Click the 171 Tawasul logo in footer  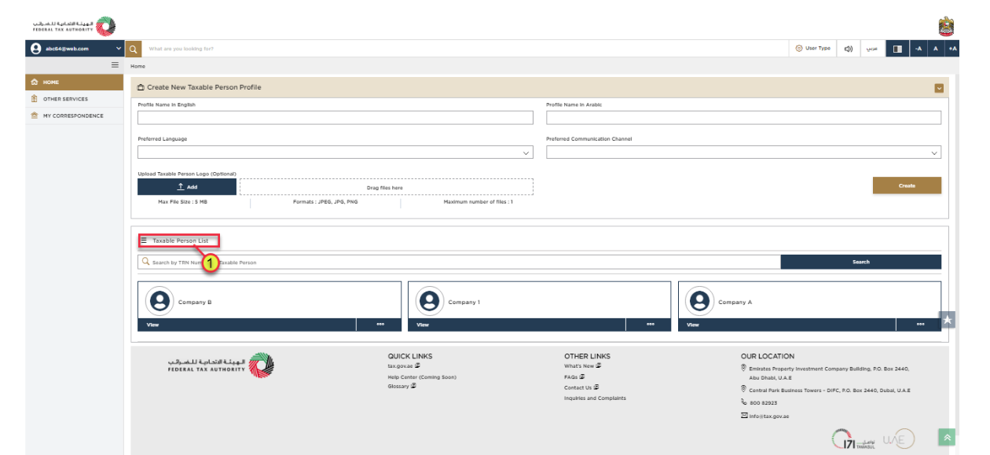coord(855,440)
